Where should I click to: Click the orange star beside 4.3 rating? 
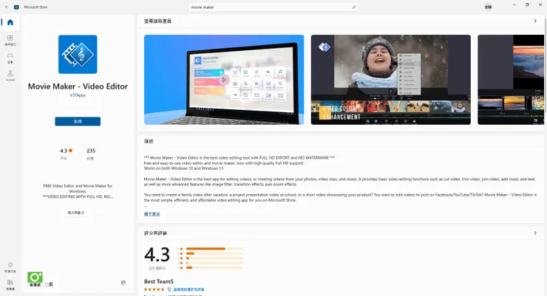[x=70, y=151]
